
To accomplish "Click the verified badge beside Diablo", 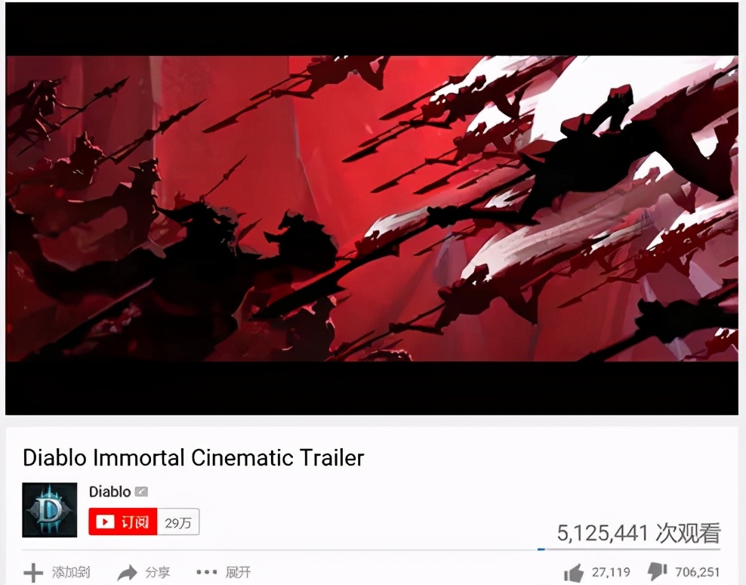I will (141, 491).
